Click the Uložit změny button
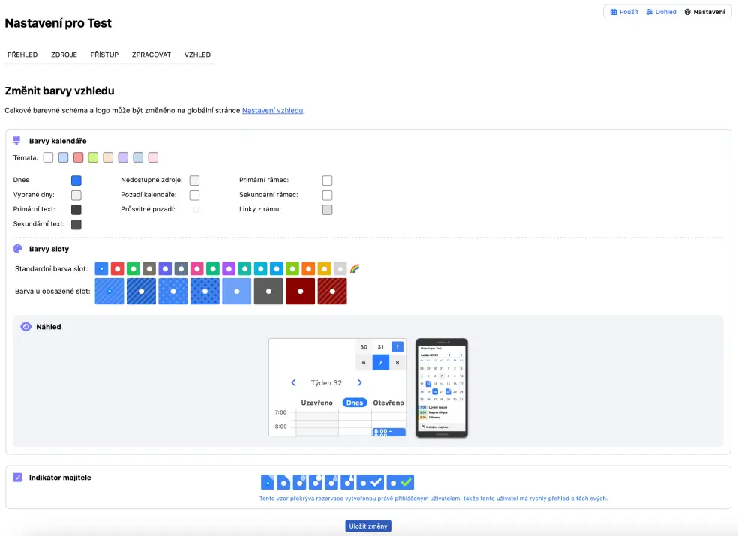 368,526
